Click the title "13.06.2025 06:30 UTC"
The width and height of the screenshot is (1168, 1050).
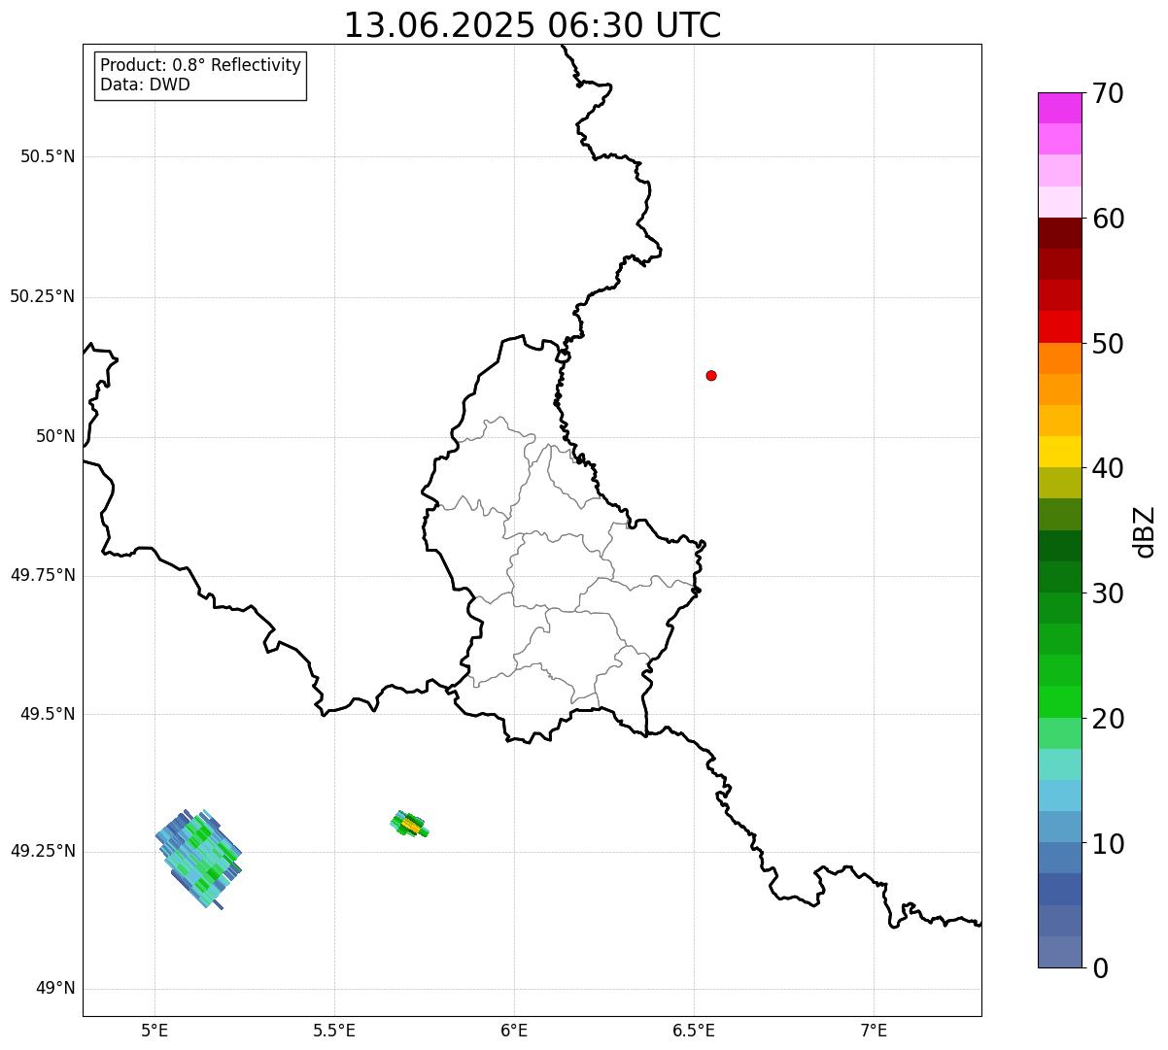click(532, 25)
